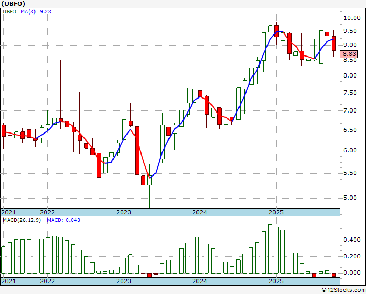Click the 5.00 price axis label
The width and height of the screenshot is (366, 294).
click(350, 198)
